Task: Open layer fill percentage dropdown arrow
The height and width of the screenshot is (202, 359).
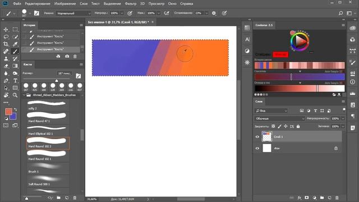Action: pos(343,126)
